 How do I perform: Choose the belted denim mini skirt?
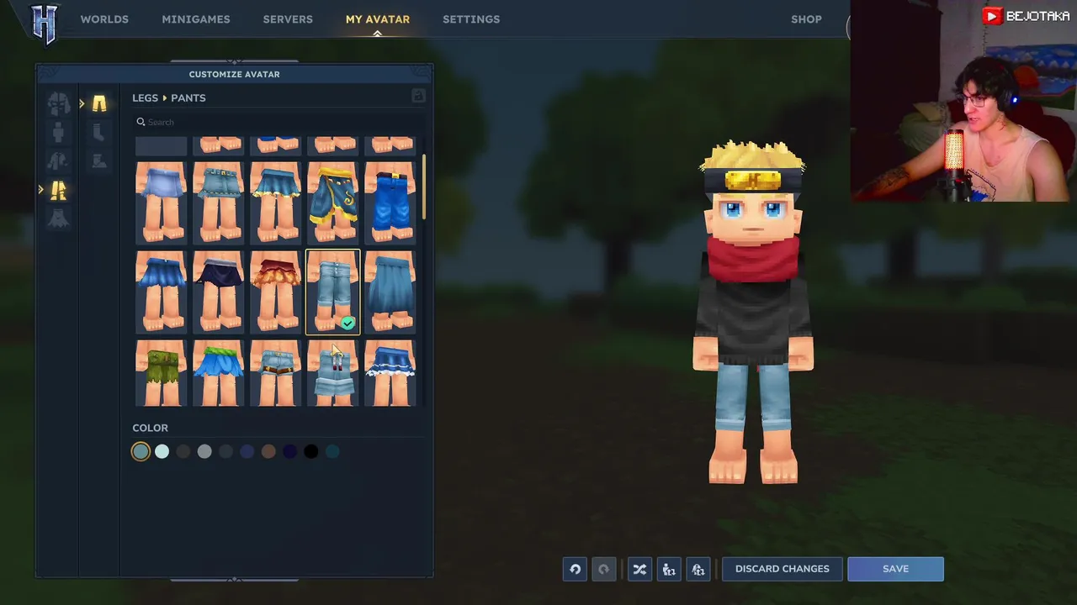pyautogui.click(x=218, y=203)
